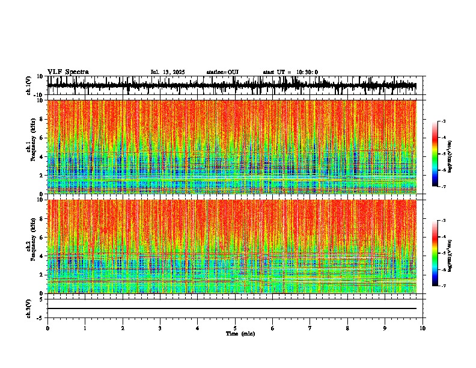The height and width of the screenshot is (368, 476).
Task: Click the '6' tick on the Time axis
Action: 273,328
